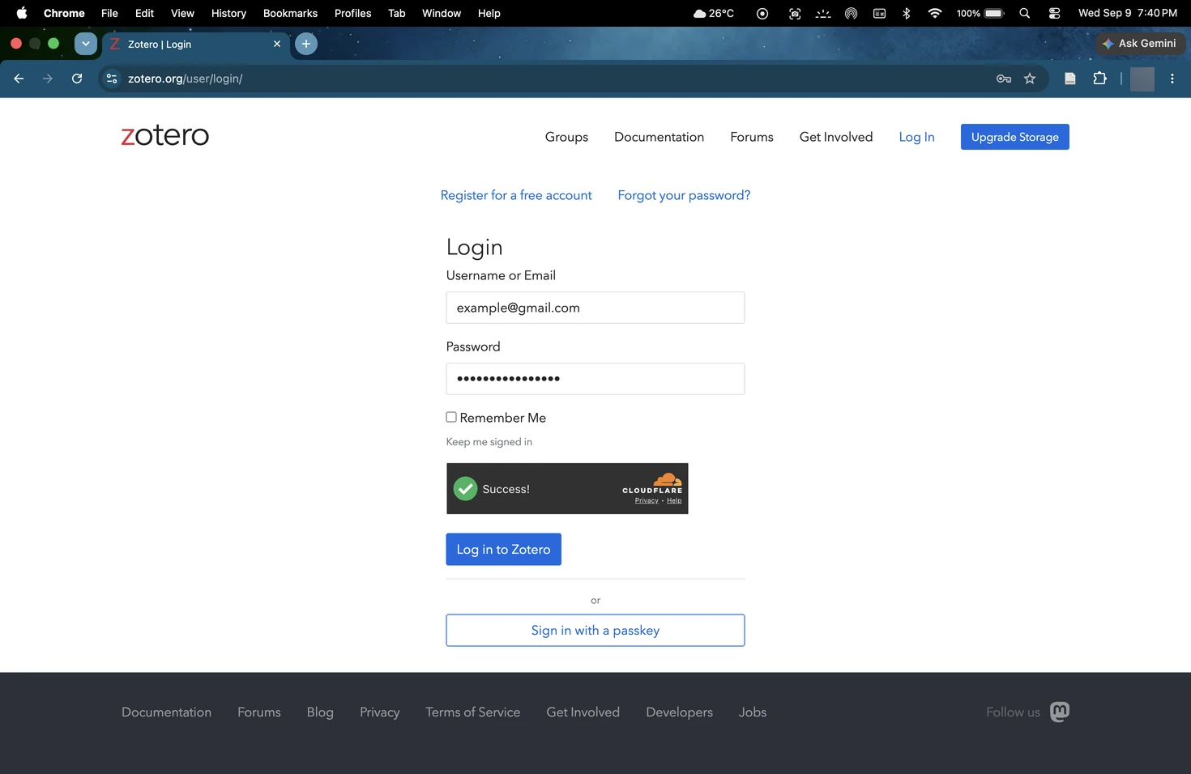Open Register for a free account link
This screenshot has height=774, width=1191.
(x=516, y=195)
